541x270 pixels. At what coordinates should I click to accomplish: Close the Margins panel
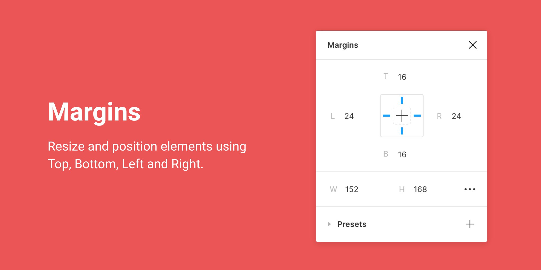click(473, 45)
